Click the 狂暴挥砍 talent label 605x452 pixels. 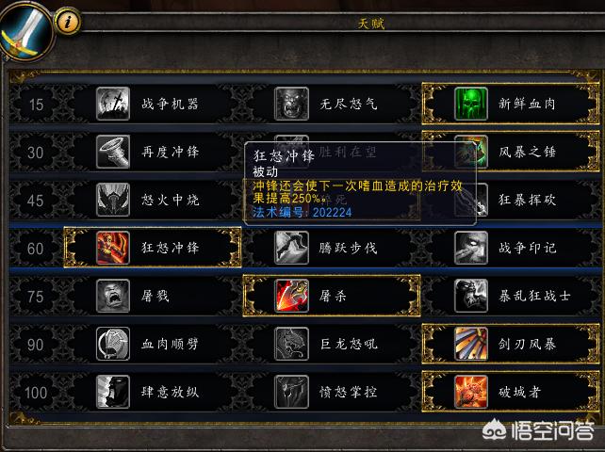(527, 200)
